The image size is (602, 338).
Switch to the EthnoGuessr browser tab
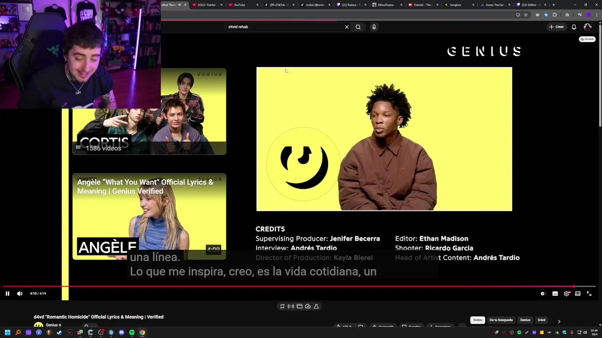click(388, 5)
